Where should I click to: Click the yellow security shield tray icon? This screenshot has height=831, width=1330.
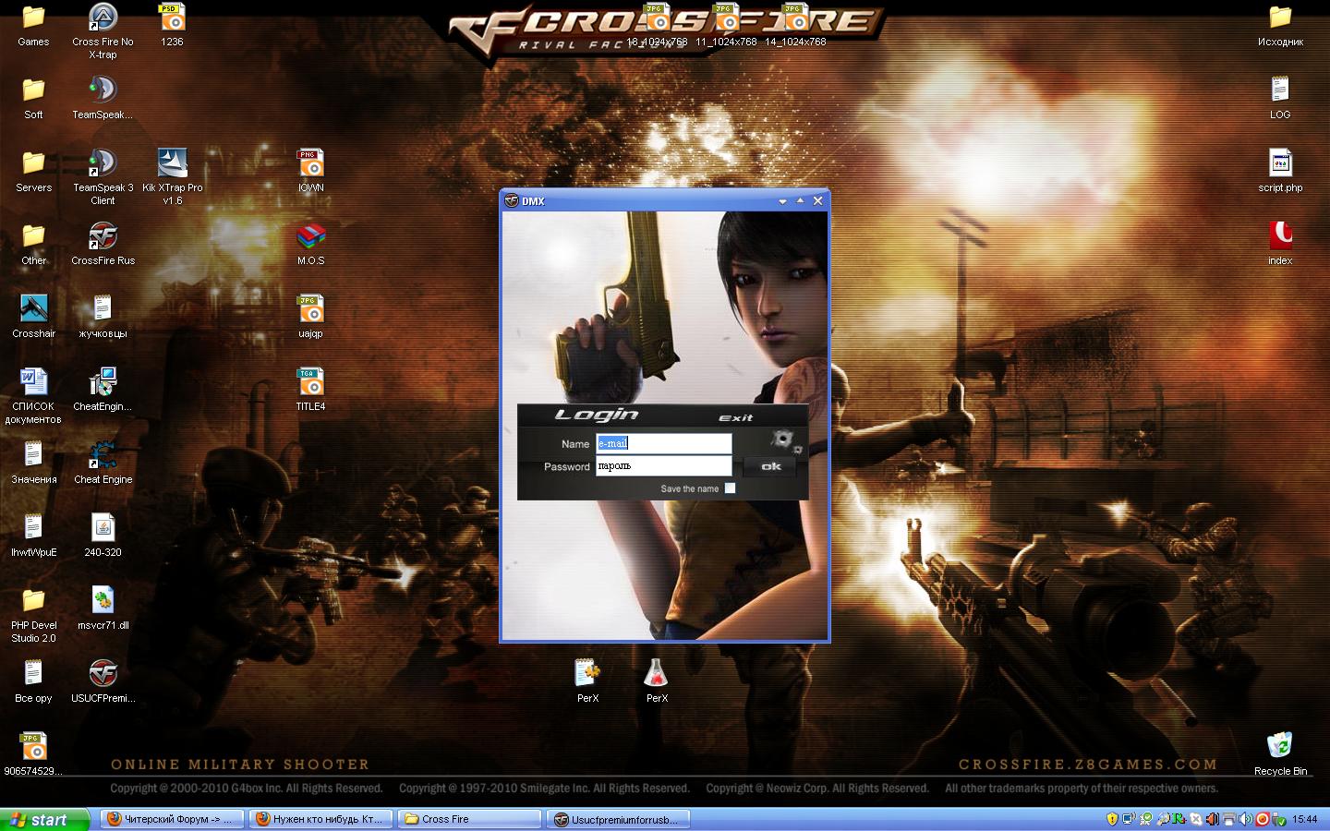(x=1112, y=819)
